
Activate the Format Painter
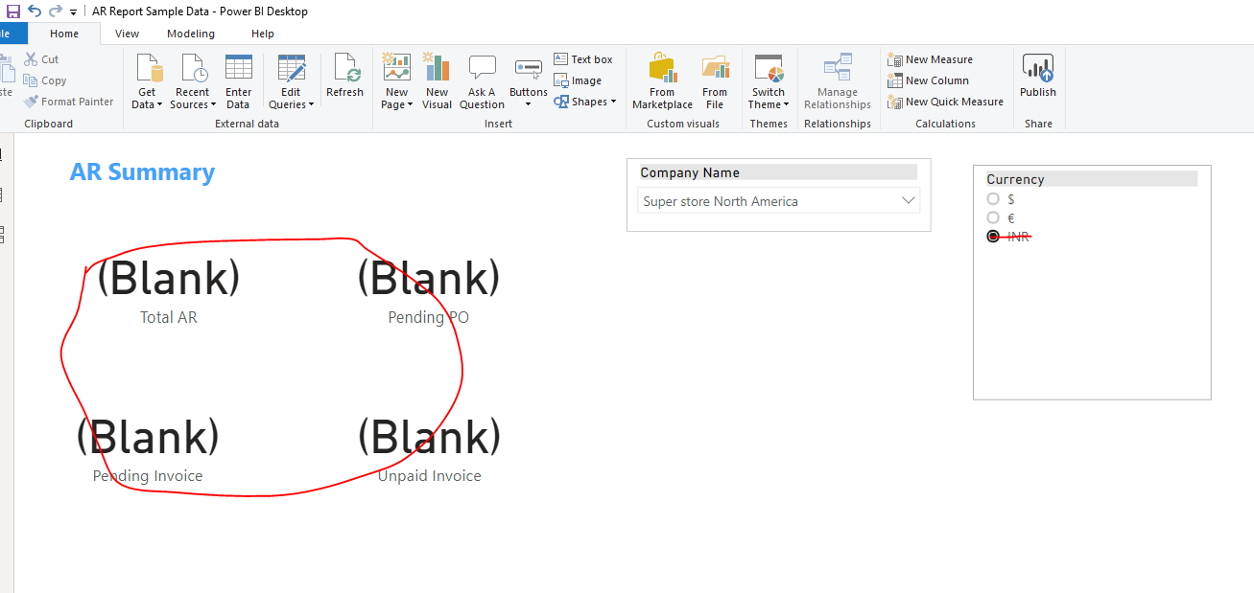point(68,102)
